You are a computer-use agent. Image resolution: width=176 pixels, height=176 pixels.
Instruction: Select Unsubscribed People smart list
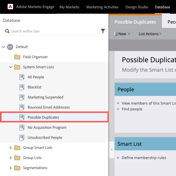(45, 138)
